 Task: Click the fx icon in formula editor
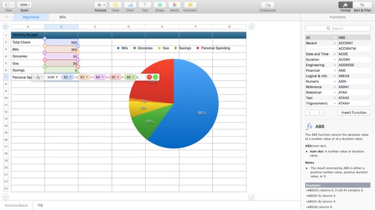[x=38, y=77]
